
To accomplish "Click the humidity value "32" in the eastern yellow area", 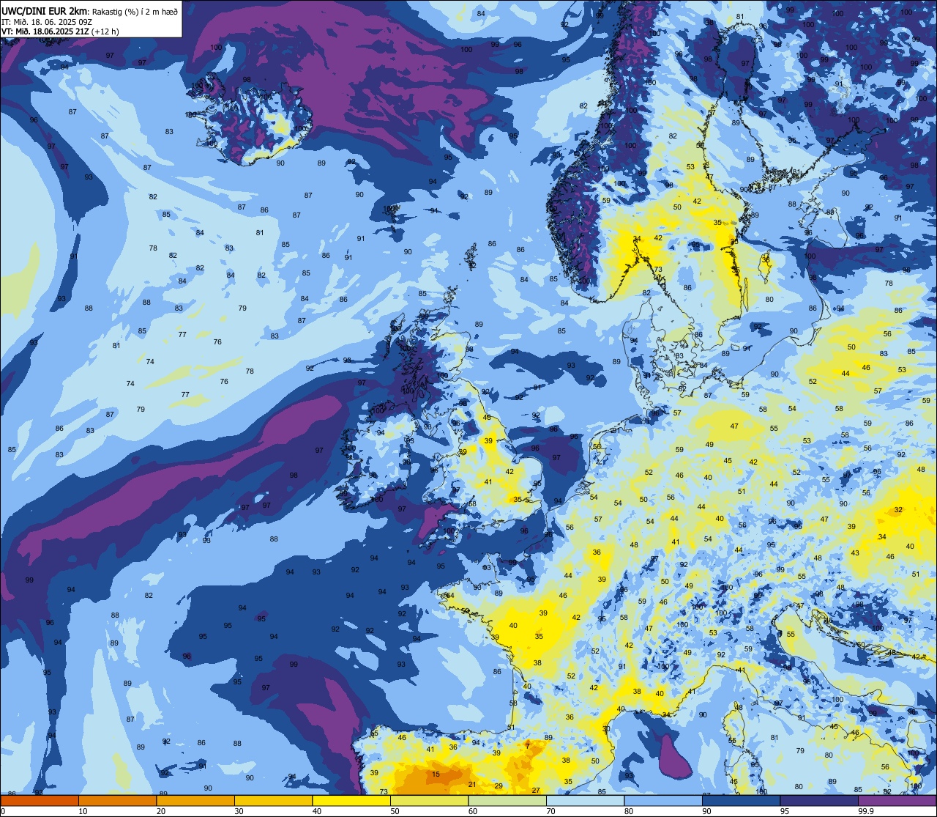I will [898, 509].
